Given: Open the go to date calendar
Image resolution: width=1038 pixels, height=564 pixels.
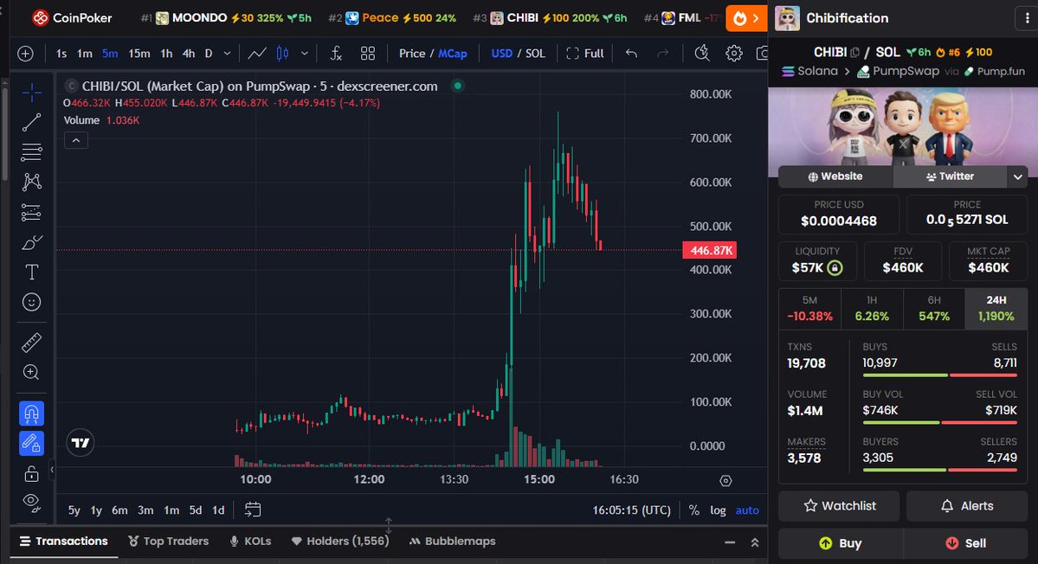Looking at the screenshot, I should click(253, 510).
